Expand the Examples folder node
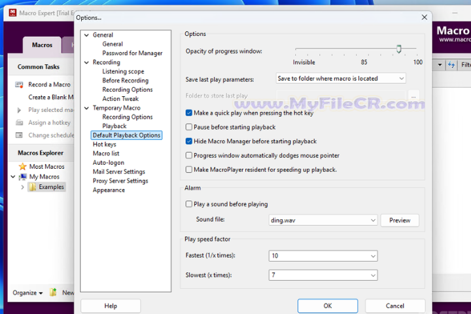This screenshot has width=471, height=314. [22, 187]
